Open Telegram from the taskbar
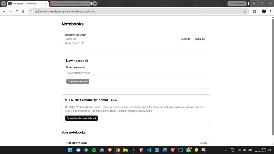 86,150
